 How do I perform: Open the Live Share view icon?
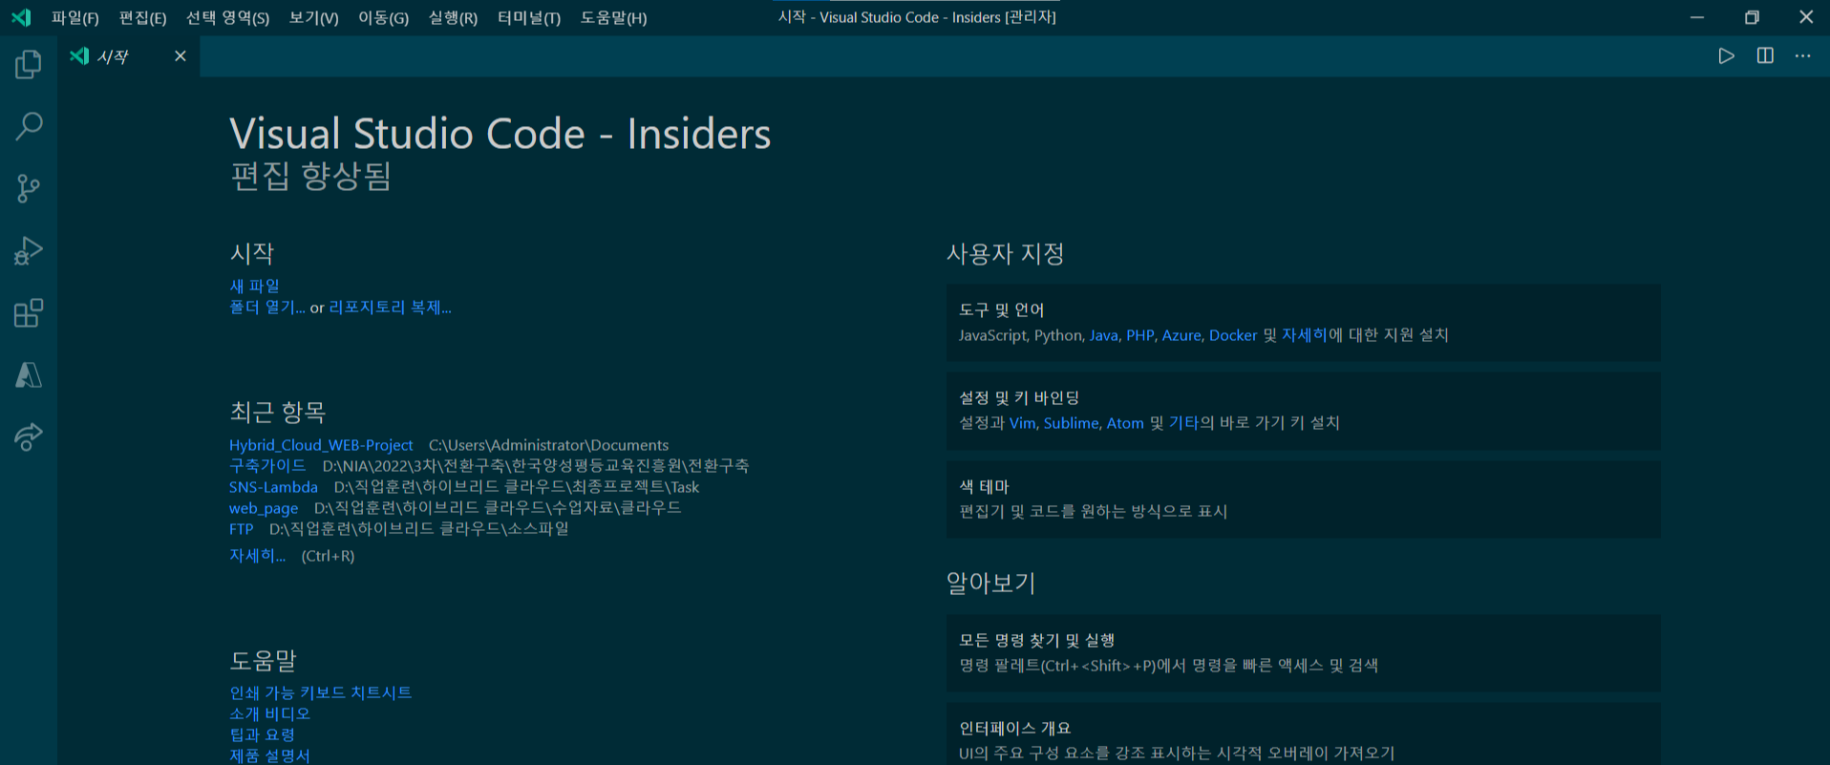(x=29, y=437)
